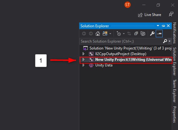Open the views switcher dropdown arrow
Viewport: 178px width, 130px height.
pyautogui.click(x=110, y=34)
